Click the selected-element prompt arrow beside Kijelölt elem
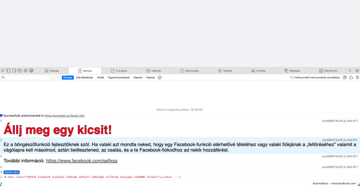This screenshot has height=186, width=360. click(1, 172)
